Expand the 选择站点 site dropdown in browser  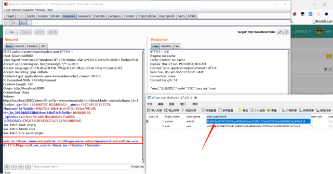(x=303, y=31)
